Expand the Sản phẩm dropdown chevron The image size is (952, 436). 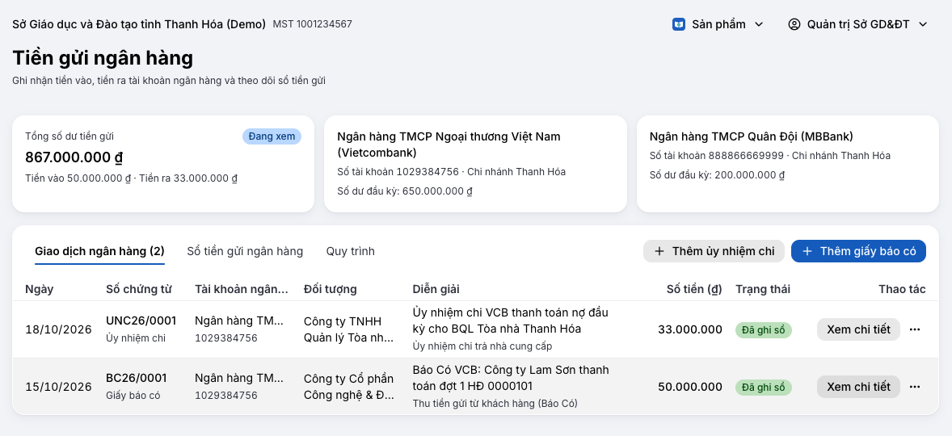click(x=758, y=24)
